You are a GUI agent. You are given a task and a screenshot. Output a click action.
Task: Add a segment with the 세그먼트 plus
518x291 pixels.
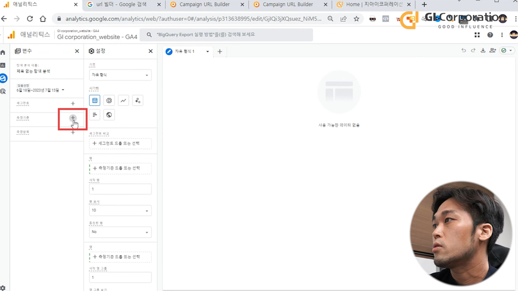coord(73,104)
